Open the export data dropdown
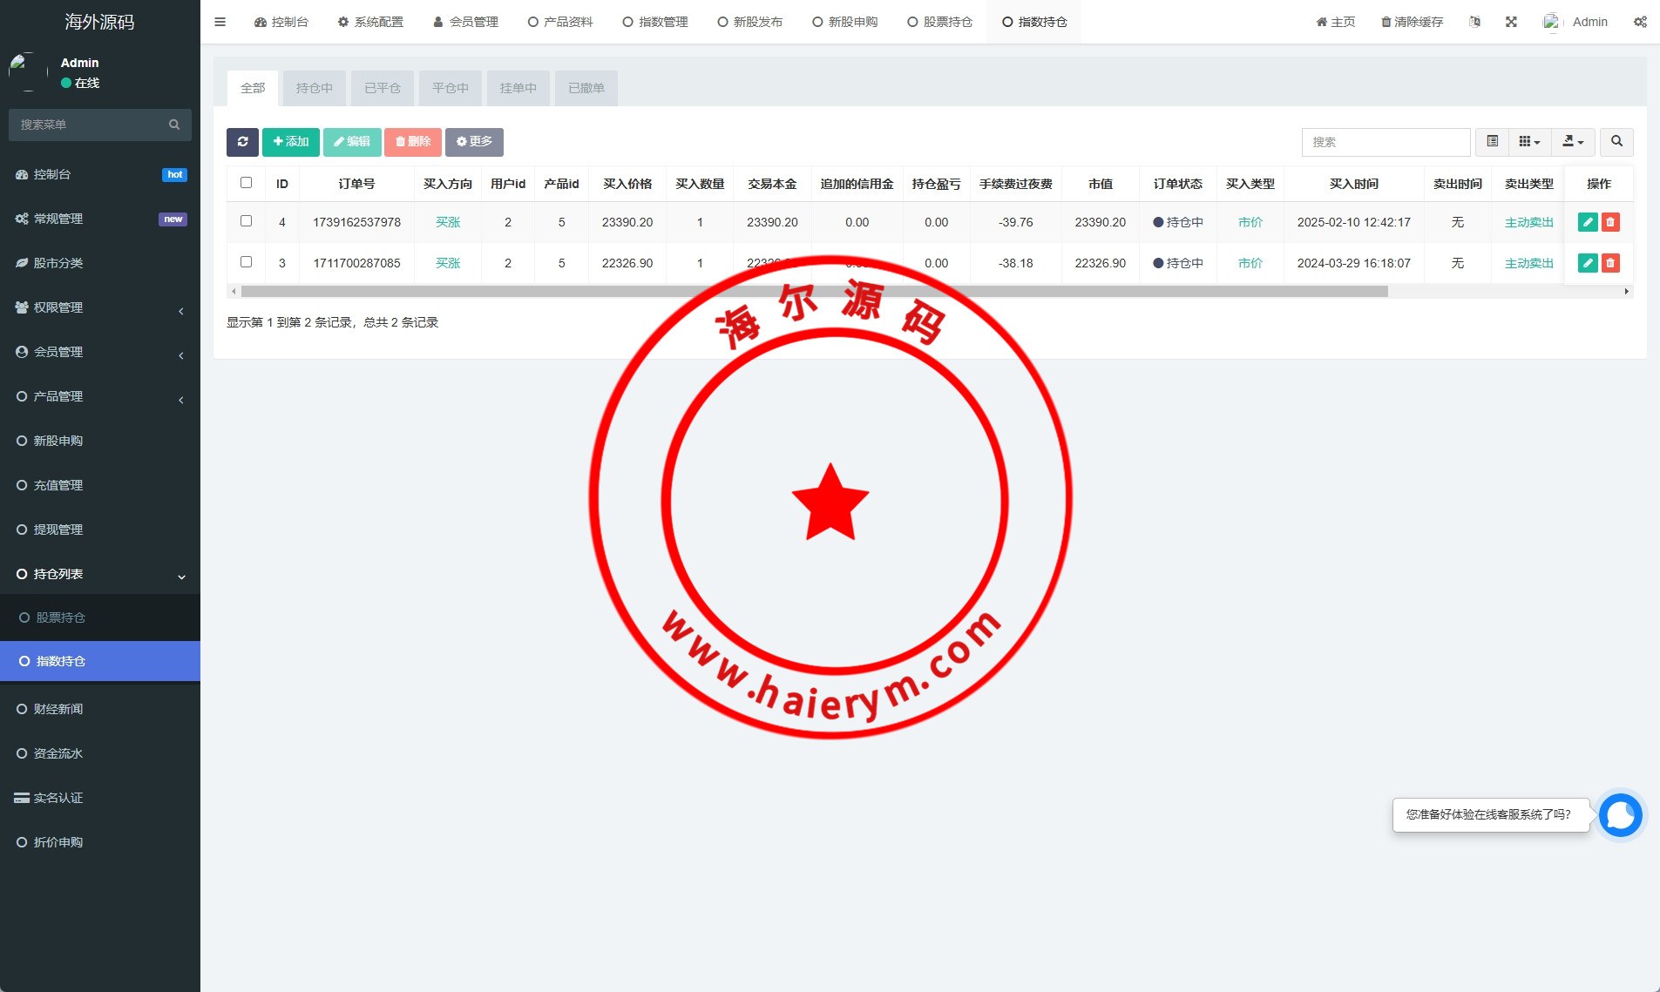Screen dimensions: 1660x992 1573,142
